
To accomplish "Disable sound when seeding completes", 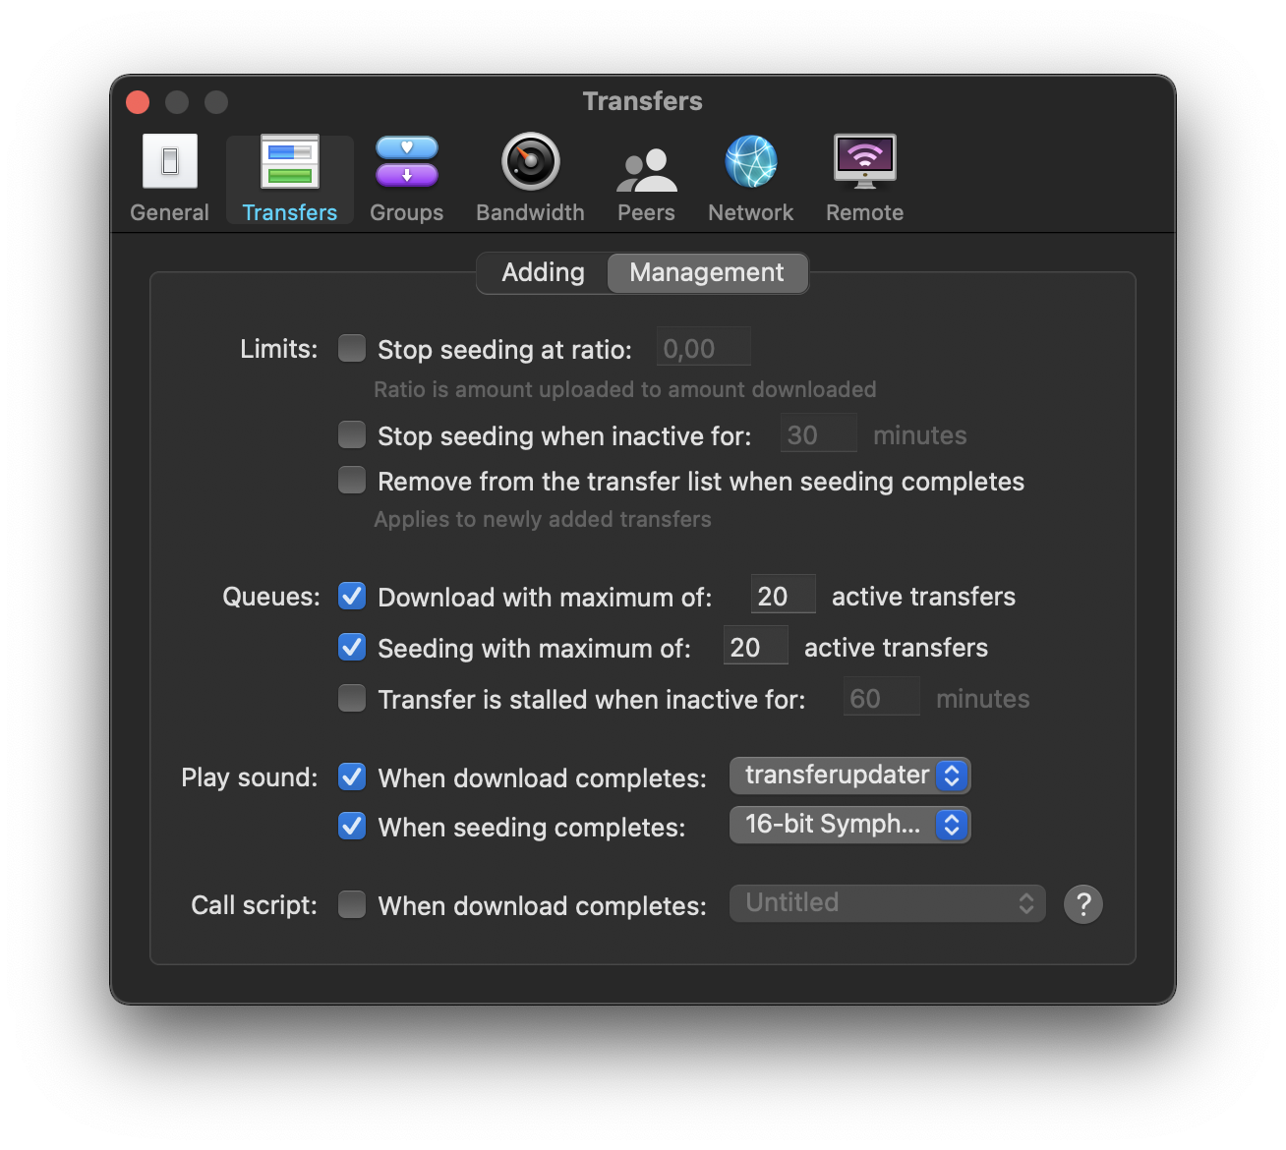I will point(352,827).
